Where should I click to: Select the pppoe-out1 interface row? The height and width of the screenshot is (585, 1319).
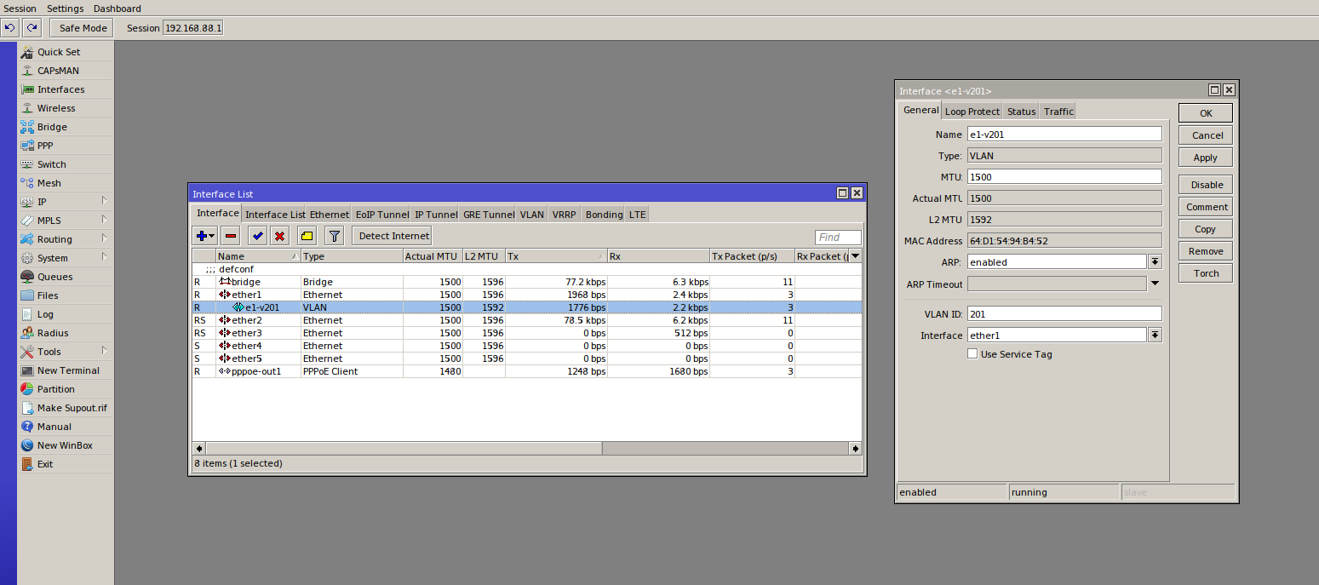coord(527,371)
